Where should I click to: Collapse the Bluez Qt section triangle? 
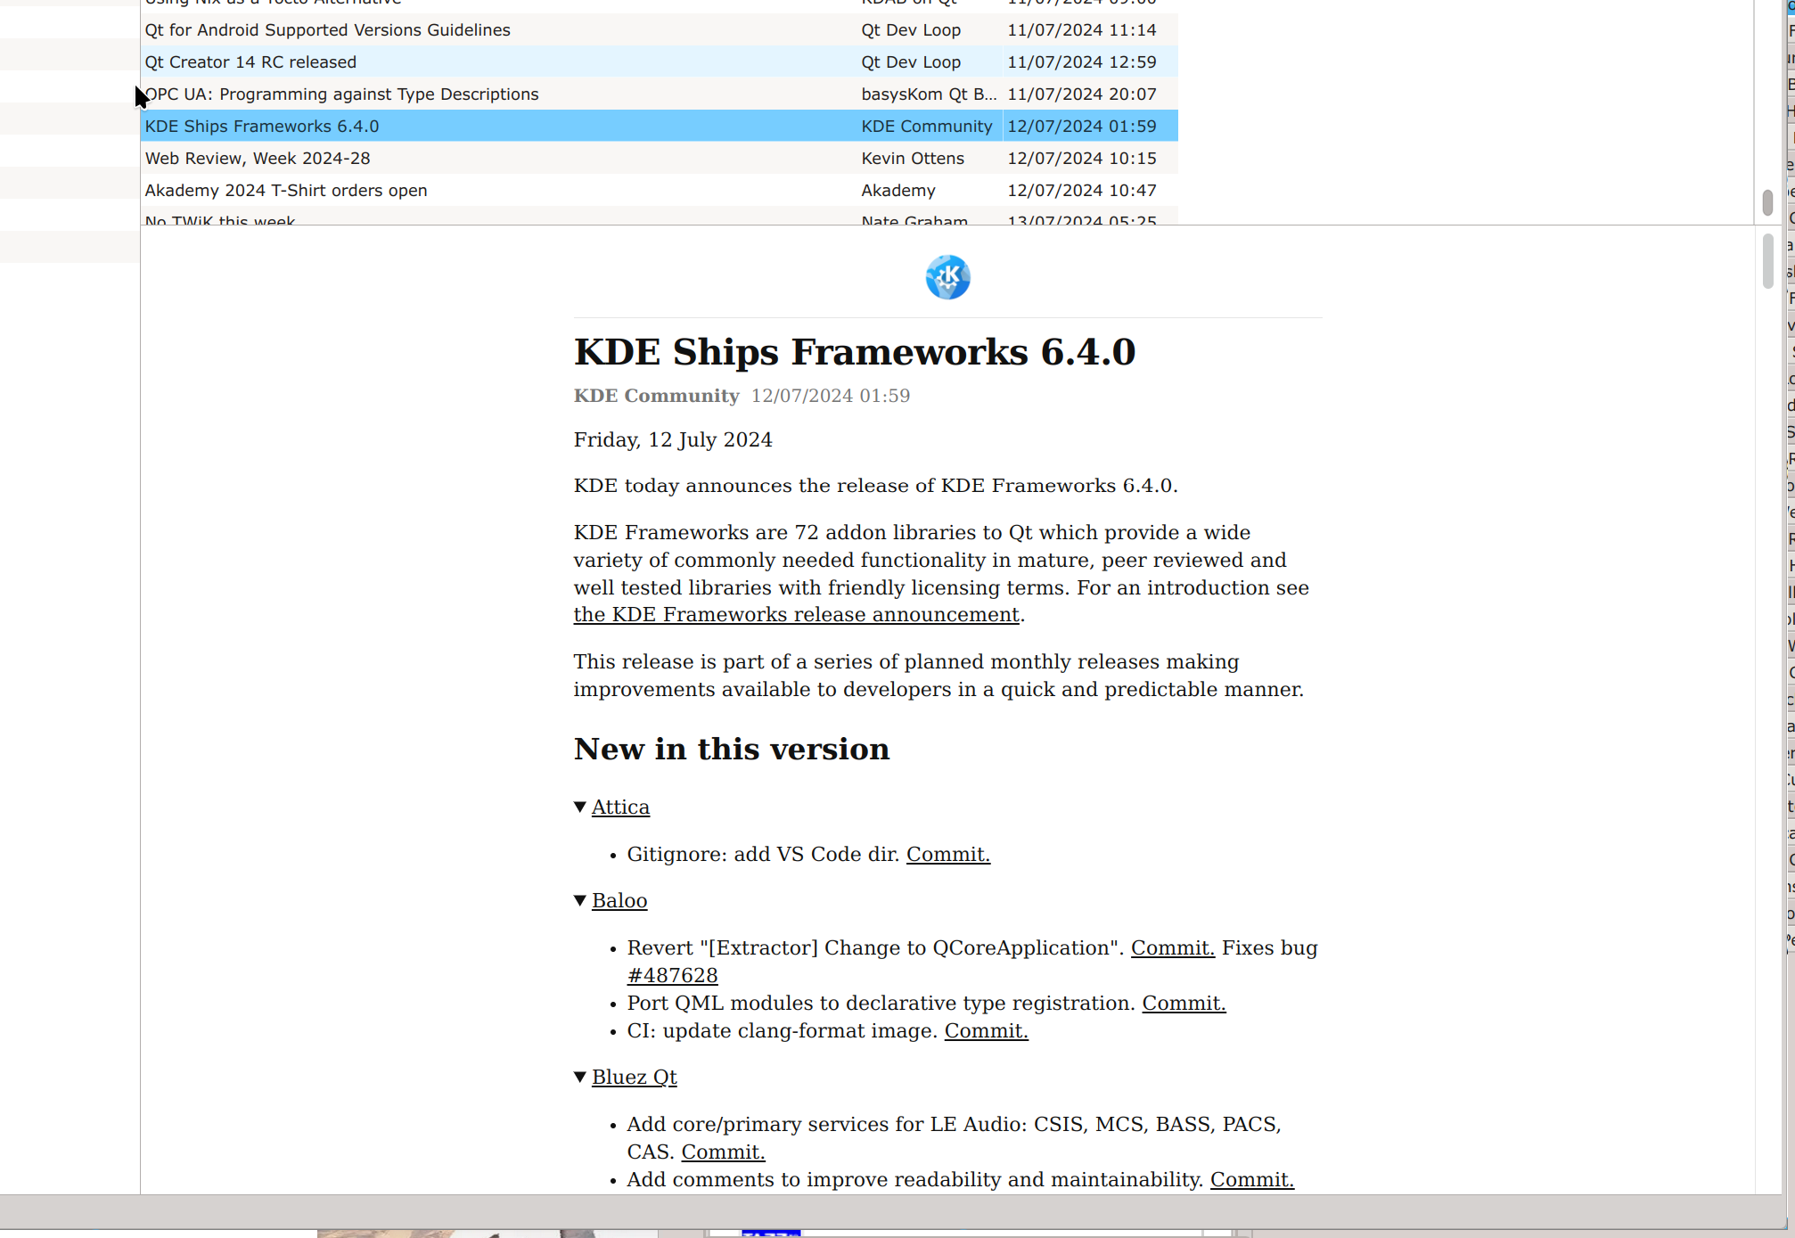580,1078
